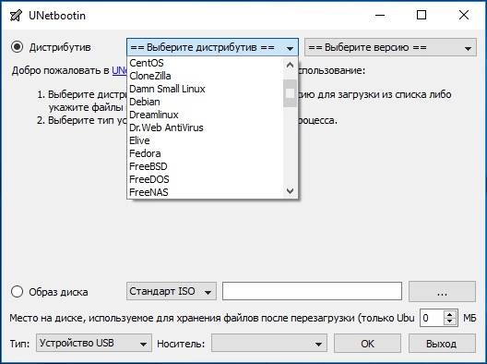Click the Выход exit button
Viewport: 487px width, 364px height.
click(442, 344)
